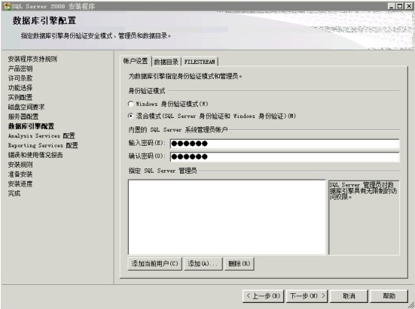Select 服务器配置 step in sidebar
The image size is (415, 309).
[23, 117]
